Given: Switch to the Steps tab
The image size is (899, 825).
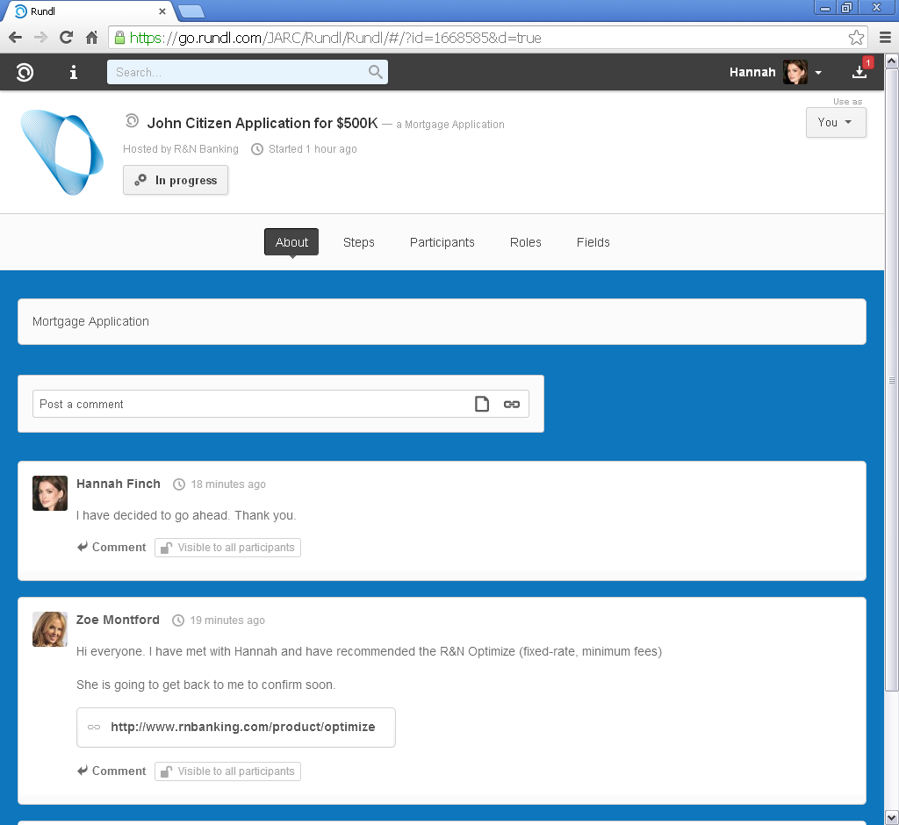Looking at the screenshot, I should pyautogui.click(x=358, y=242).
